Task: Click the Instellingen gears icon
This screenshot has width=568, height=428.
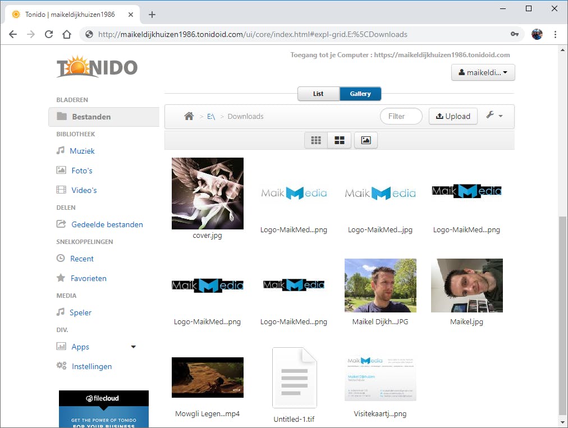Action: (x=61, y=366)
